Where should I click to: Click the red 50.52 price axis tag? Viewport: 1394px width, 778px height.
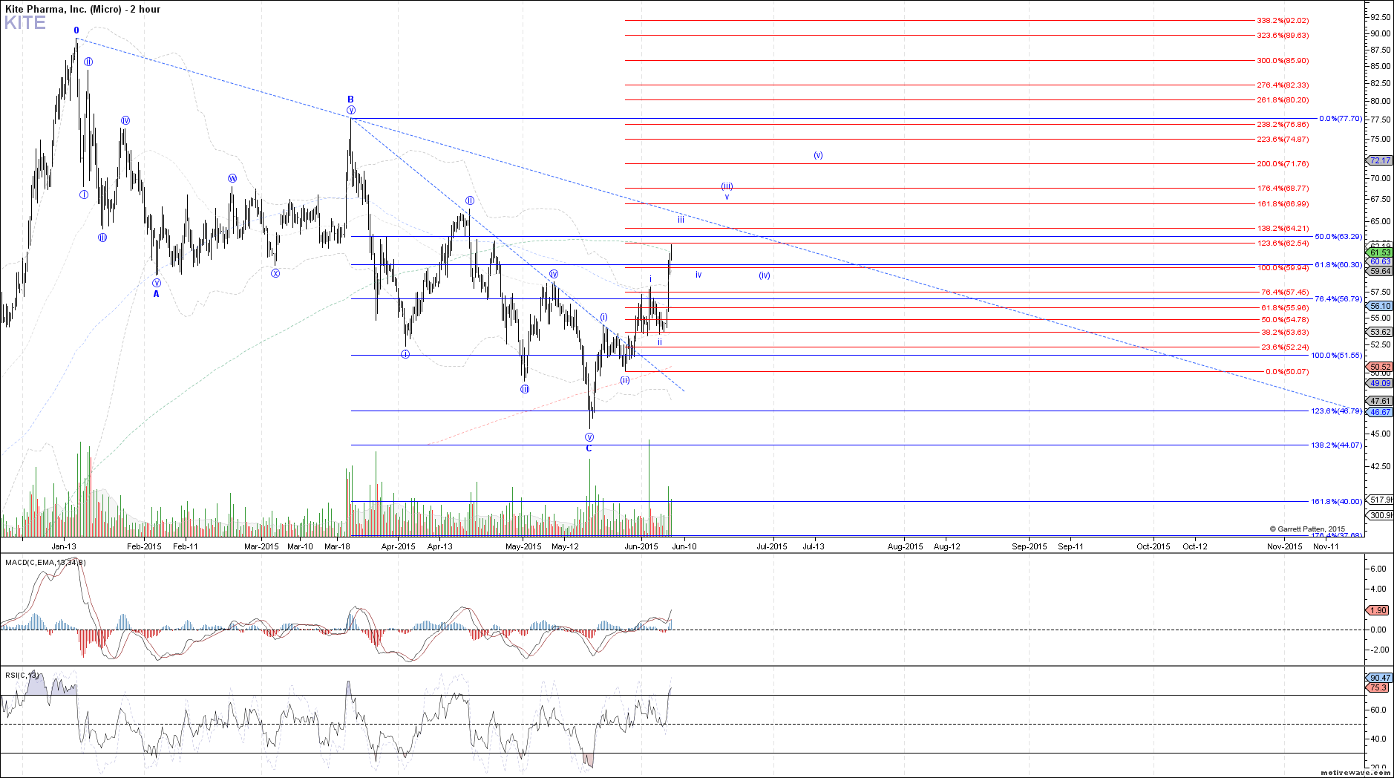click(1379, 367)
